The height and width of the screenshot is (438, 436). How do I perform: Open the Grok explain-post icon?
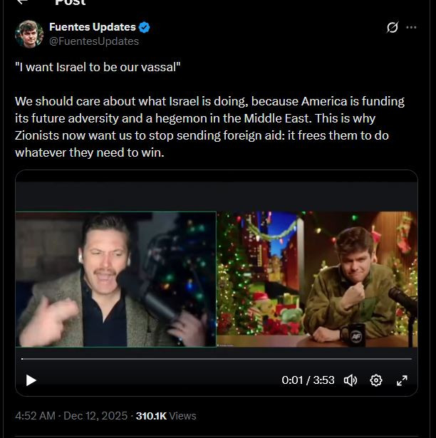(393, 27)
